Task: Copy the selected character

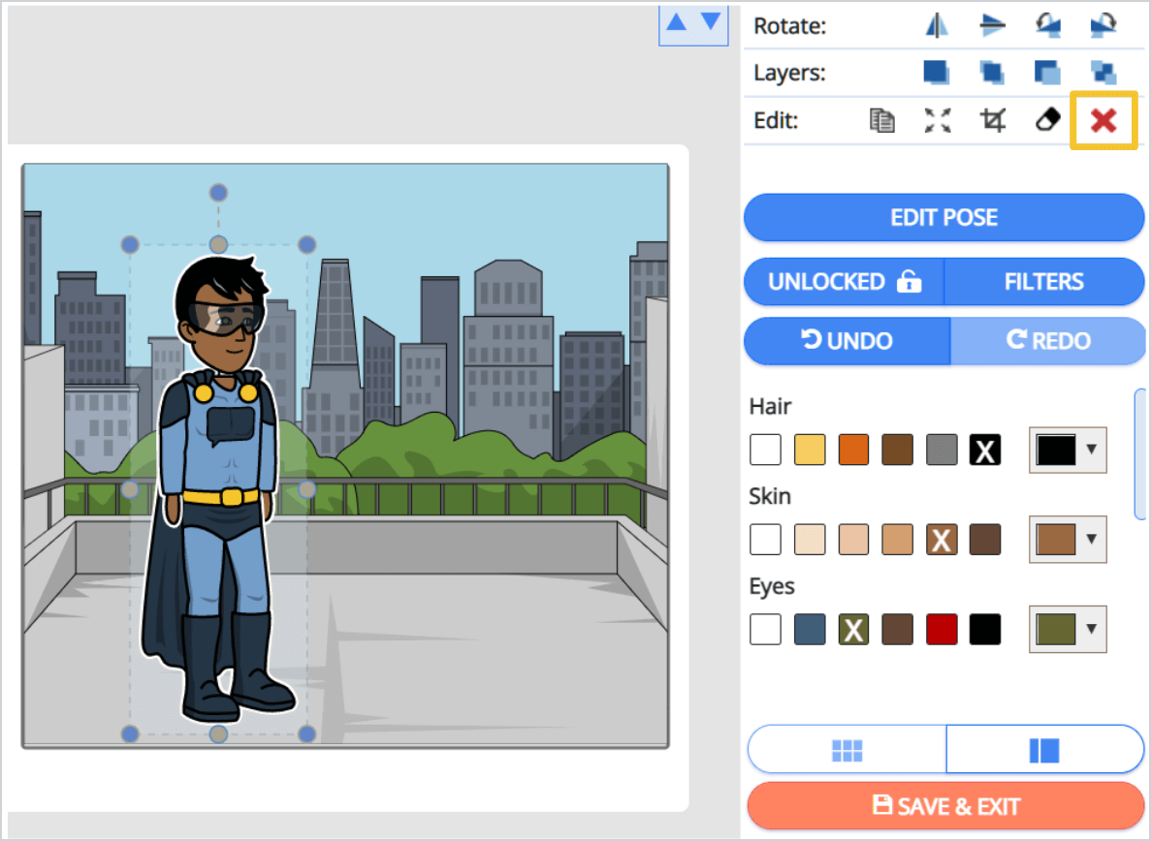Action: click(x=881, y=120)
